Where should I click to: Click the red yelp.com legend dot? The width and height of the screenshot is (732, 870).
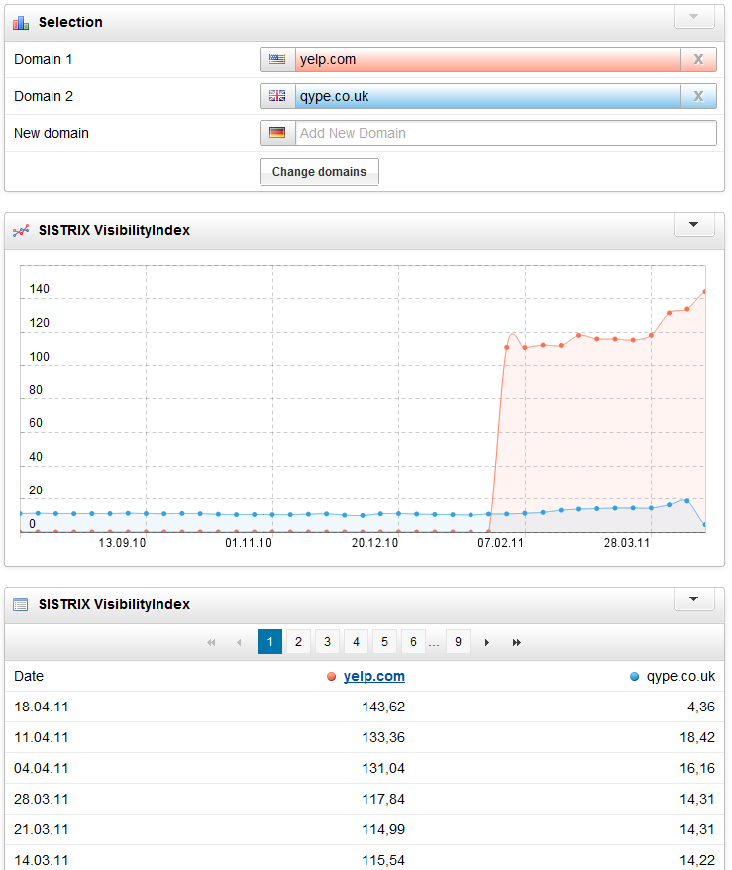click(x=331, y=677)
